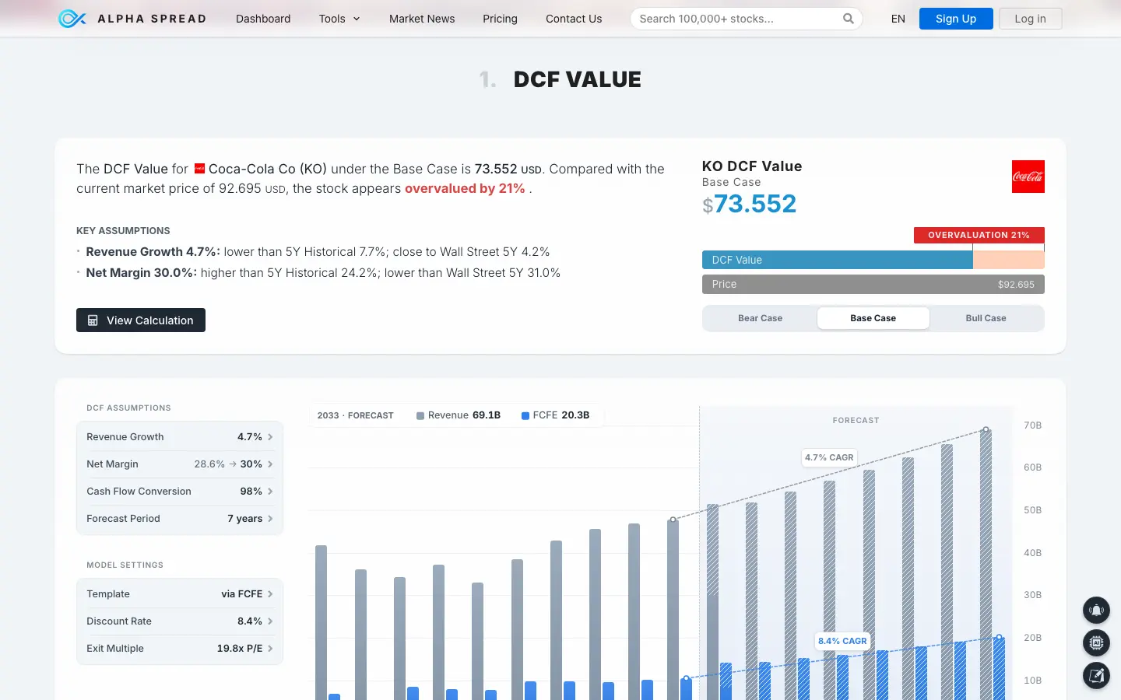Viewport: 1121px width, 700px height.
Task: Expand the Net Margin assumption row
Action: [x=180, y=464]
